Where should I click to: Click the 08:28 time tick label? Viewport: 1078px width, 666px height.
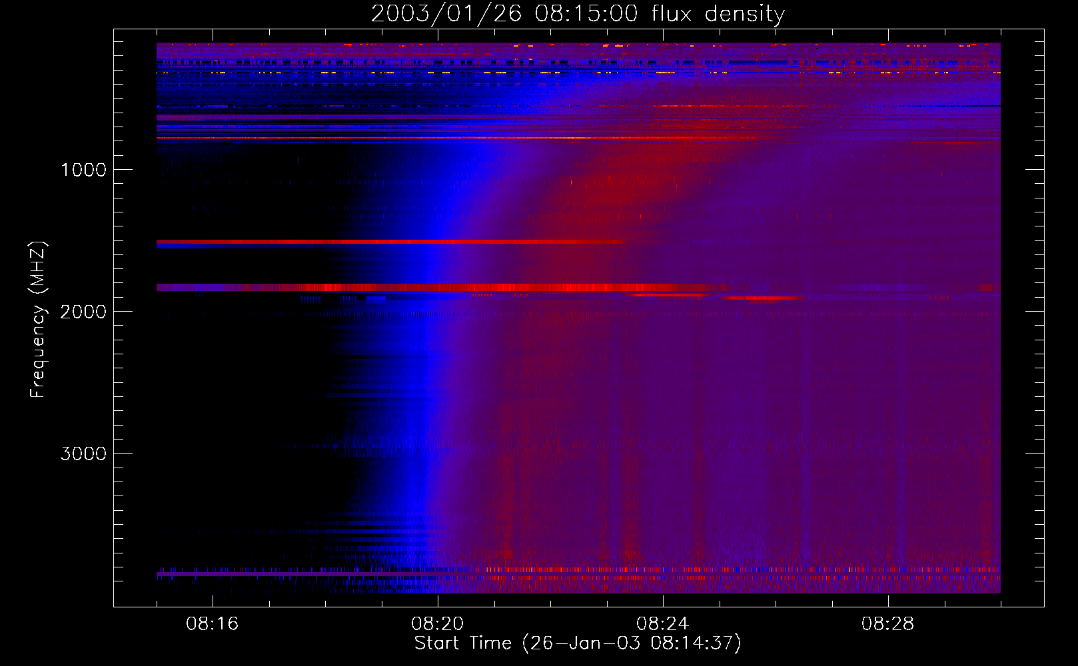888,624
